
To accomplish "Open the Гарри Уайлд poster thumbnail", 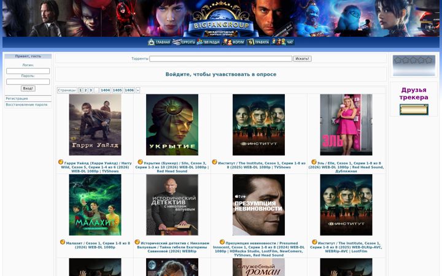I will coord(95,125).
